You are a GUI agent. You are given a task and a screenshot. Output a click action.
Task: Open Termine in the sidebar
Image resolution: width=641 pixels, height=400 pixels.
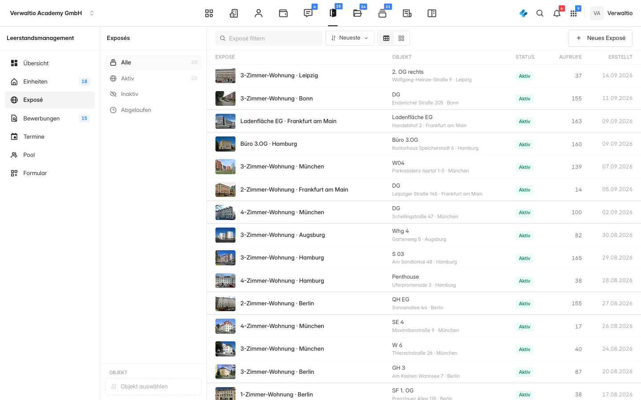click(x=50, y=136)
